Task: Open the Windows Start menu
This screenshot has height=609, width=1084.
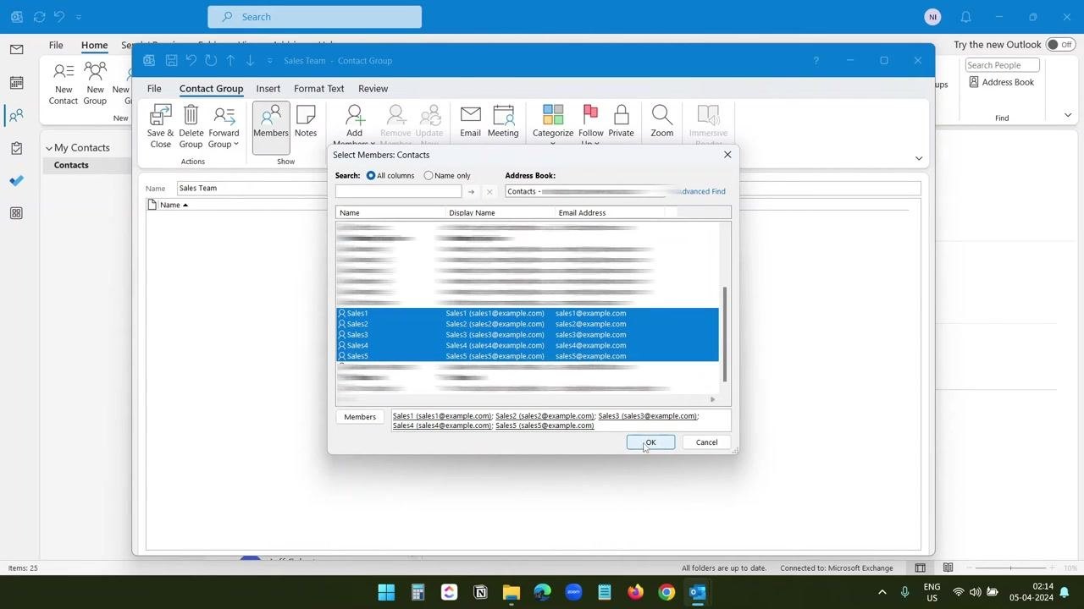Action: pos(386,592)
